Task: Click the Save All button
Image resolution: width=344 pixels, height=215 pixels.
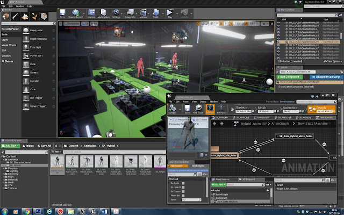Action: [x=44, y=146]
